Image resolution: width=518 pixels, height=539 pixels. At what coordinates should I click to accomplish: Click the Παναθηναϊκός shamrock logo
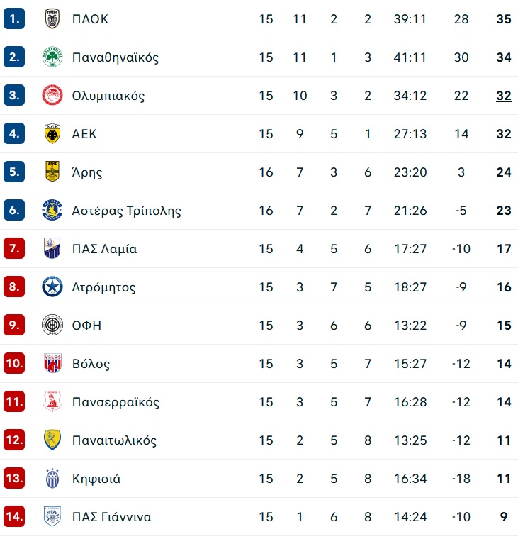click(52, 57)
